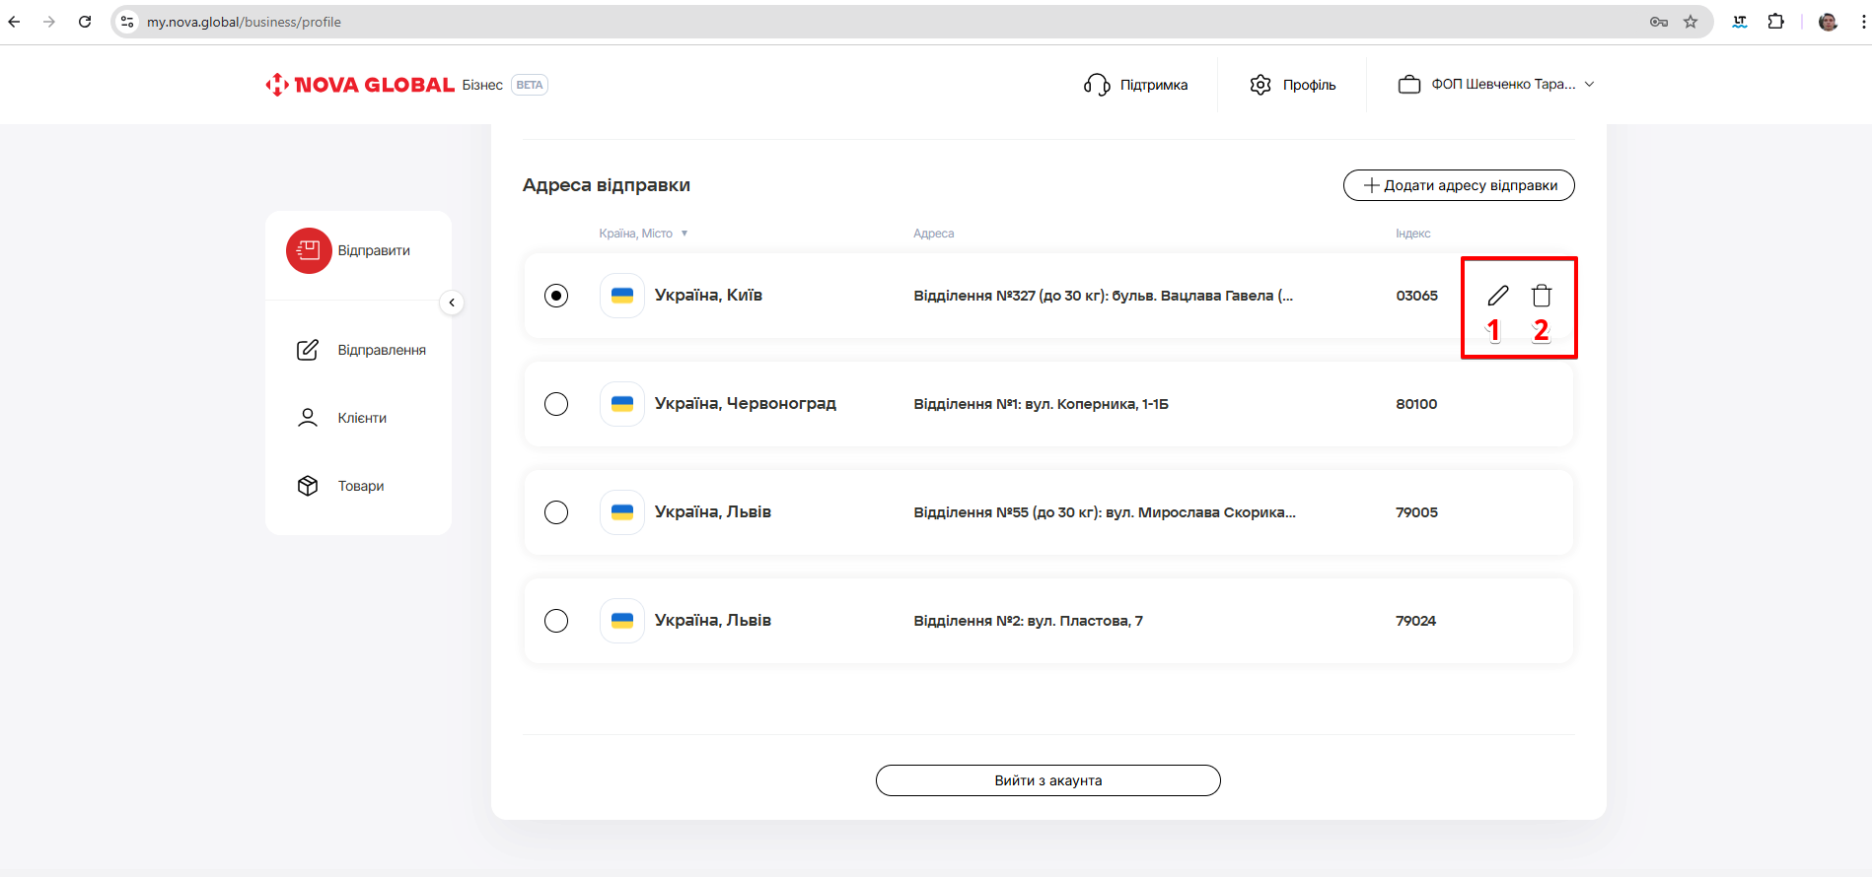
Task: Reload the page
Action: pos(85,22)
